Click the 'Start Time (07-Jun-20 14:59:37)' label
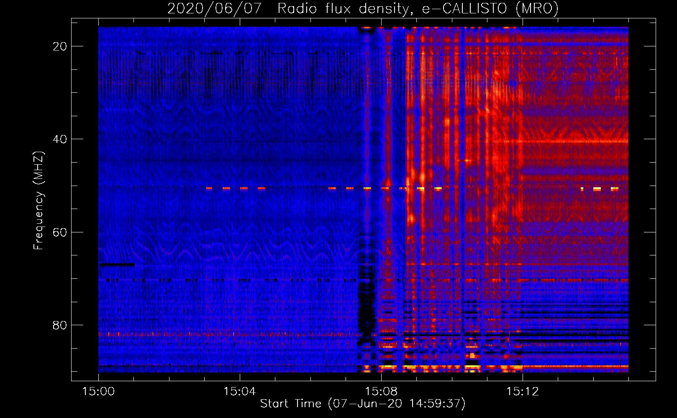The image size is (677, 418). [x=363, y=404]
